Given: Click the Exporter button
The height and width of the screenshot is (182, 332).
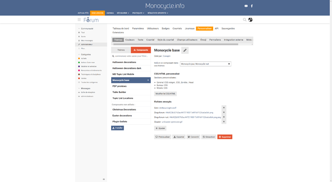Looking at the screenshot, I should (x=179, y=137).
